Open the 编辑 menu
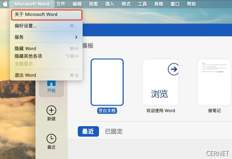 (77, 4)
